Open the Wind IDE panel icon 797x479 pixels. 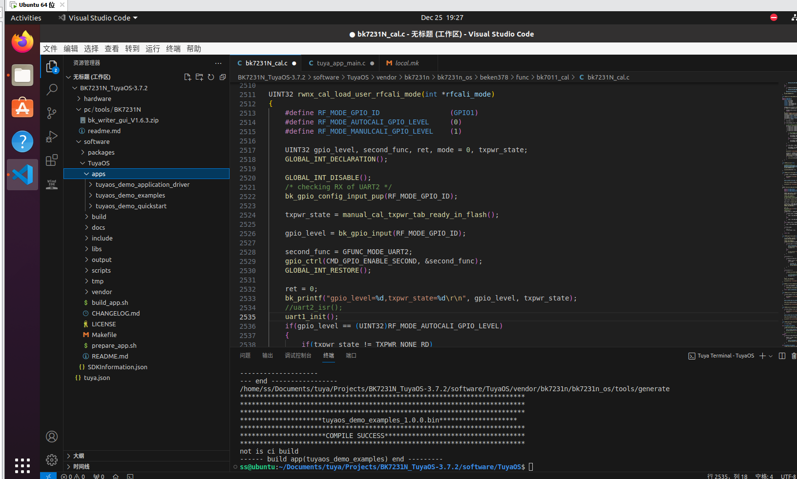52,184
